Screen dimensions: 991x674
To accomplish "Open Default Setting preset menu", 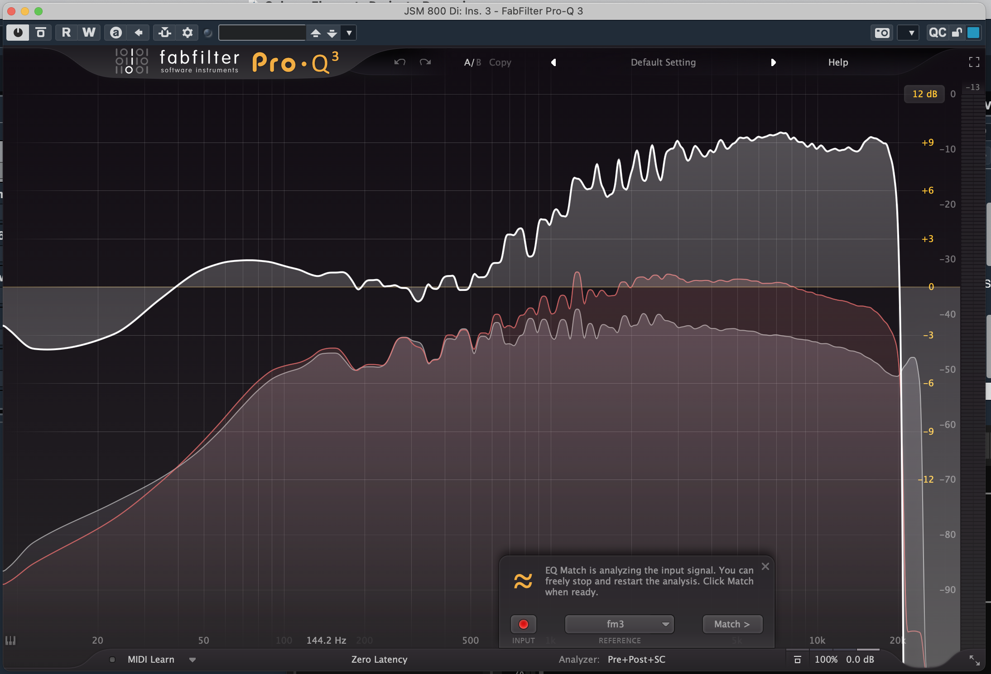I will point(663,62).
